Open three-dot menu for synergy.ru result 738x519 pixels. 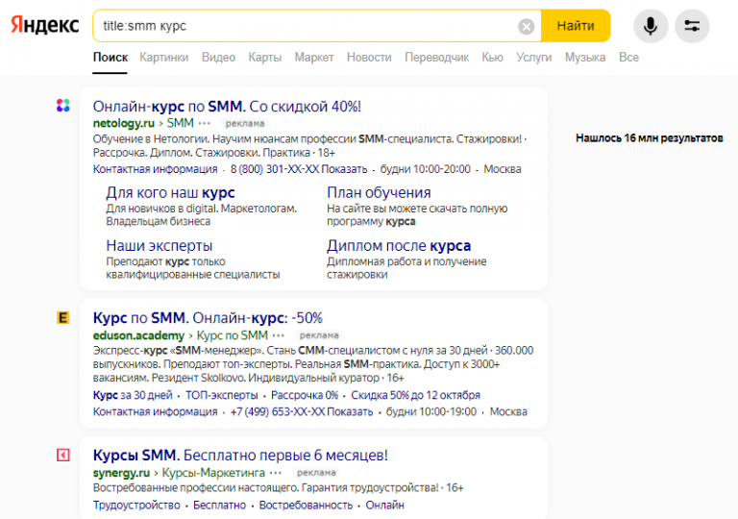[276, 473]
